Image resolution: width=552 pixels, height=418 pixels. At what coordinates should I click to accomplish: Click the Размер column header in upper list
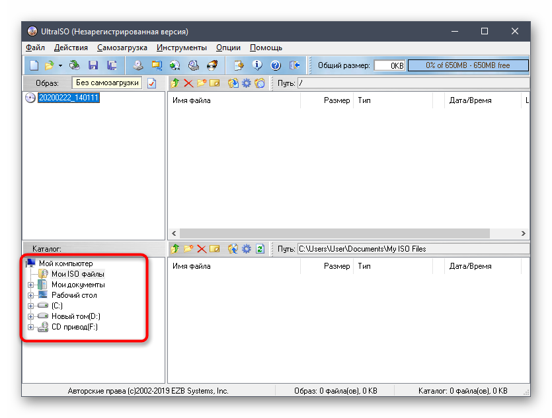pyautogui.click(x=336, y=100)
